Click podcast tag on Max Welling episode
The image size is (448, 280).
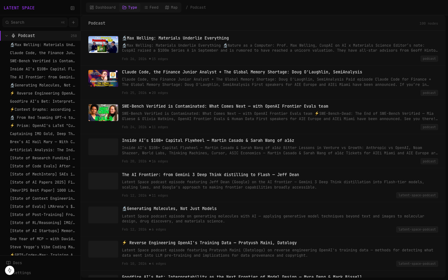(x=429, y=59)
